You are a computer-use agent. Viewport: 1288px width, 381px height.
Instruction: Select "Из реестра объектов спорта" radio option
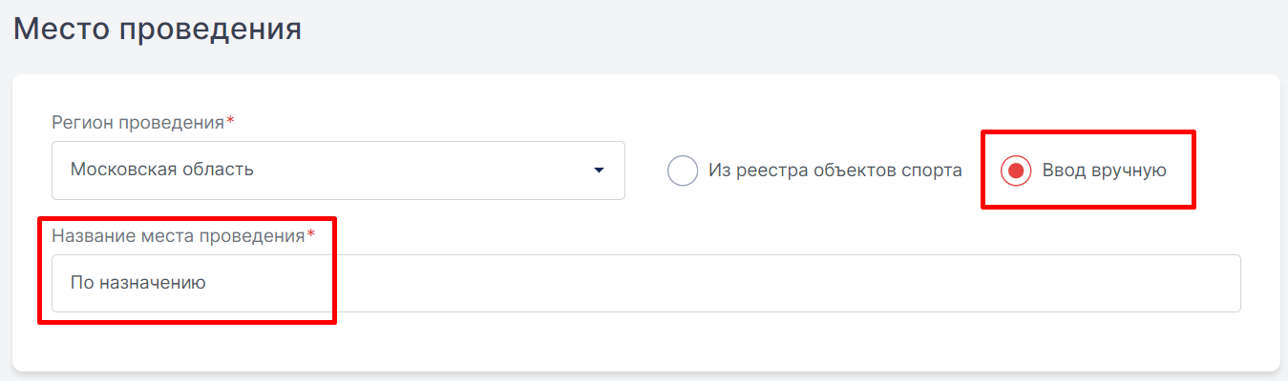[683, 171]
